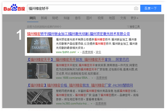Viewport: 167px width, 111px height.
Task: Expand dropdown arrow beside www.hc360.com URL
Action: 91,104
